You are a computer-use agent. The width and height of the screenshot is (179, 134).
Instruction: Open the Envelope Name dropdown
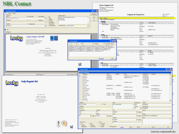[x=88, y=25]
